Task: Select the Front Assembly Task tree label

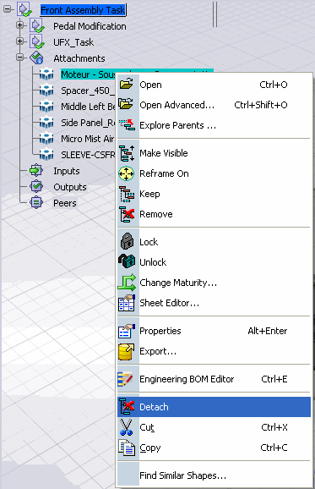Action: click(83, 10)
